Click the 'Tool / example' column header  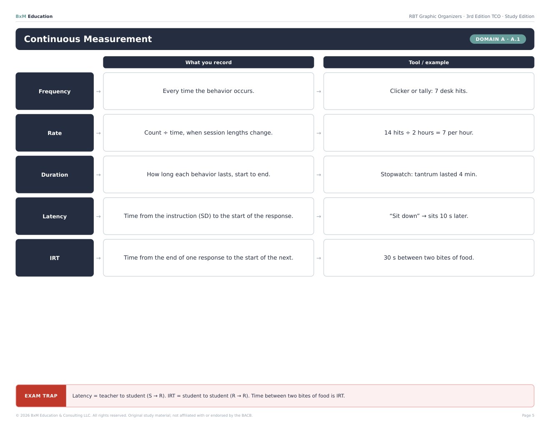tap(429, 62)
